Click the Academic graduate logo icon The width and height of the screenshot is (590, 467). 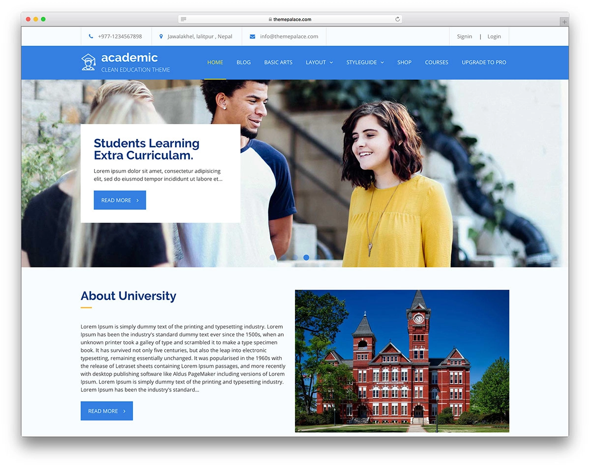tap(88, 62)
